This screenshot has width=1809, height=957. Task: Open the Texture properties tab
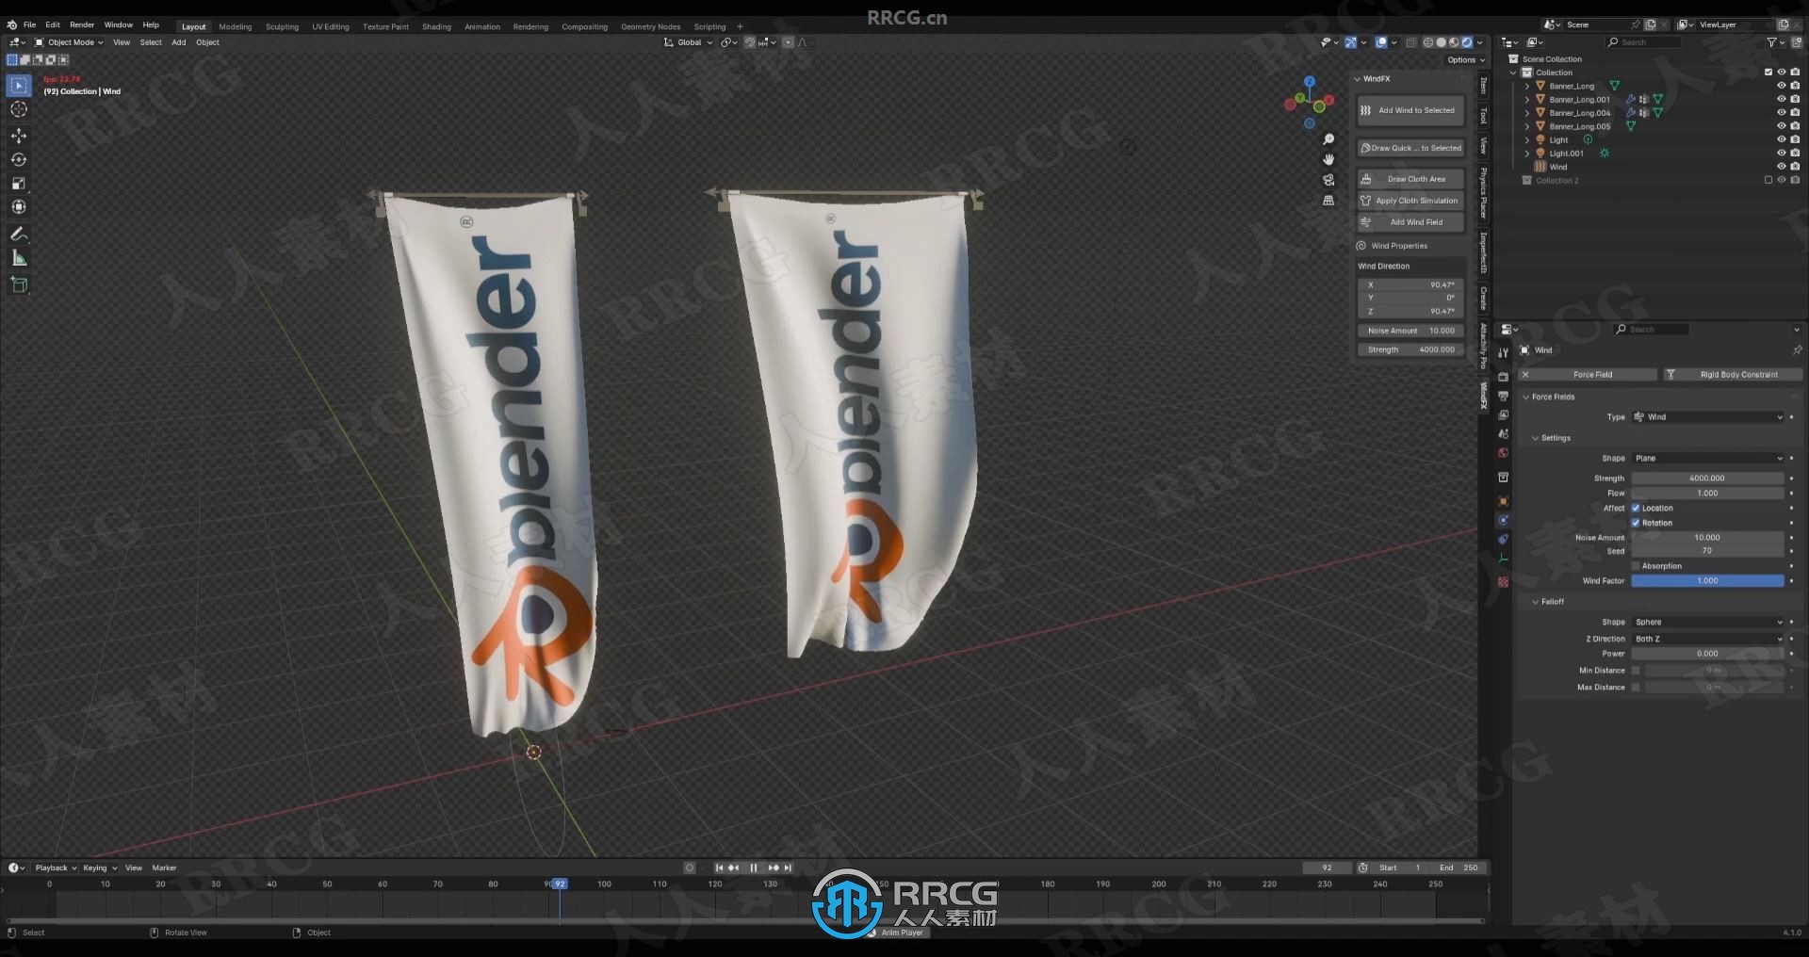[1504, 582]
